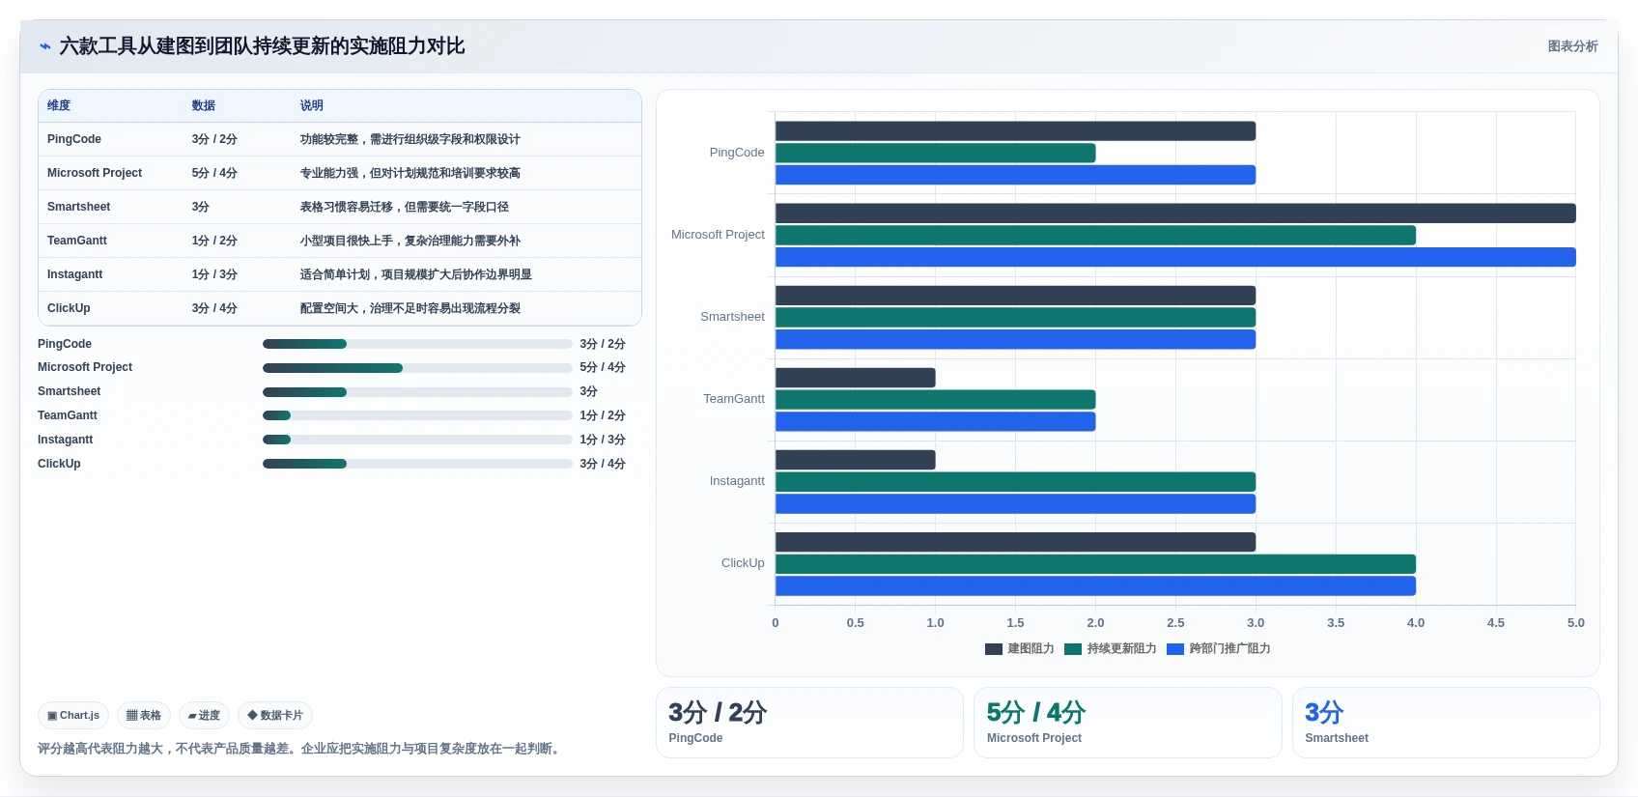Image resolution: width=1638 pixels, height=797 pixels.
Task: Click '配置空间大，治理不足时容易出现流程分裂' description
Action: pos(410,308)
